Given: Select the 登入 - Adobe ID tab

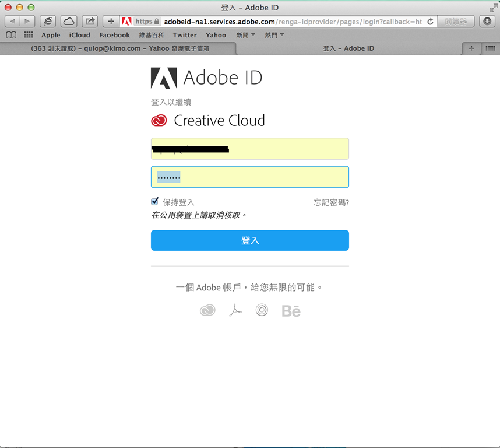Looking at the screenshot, I should tap(348, 48).
